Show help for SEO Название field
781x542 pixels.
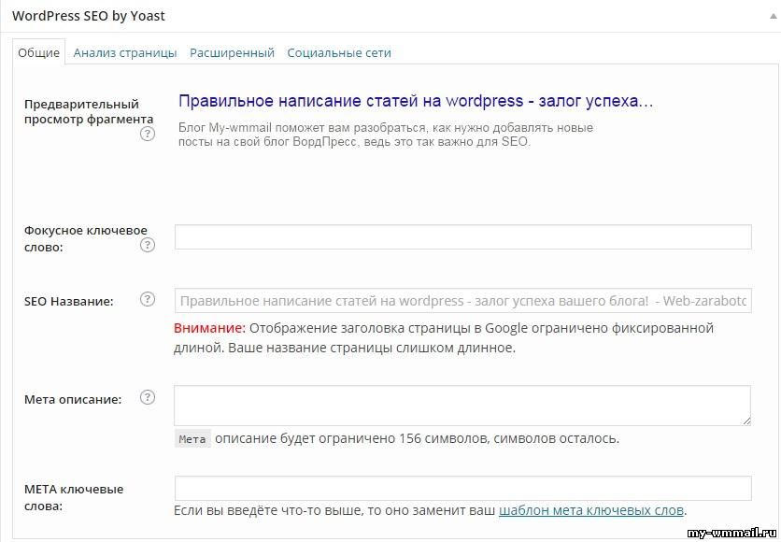[148, 299]
